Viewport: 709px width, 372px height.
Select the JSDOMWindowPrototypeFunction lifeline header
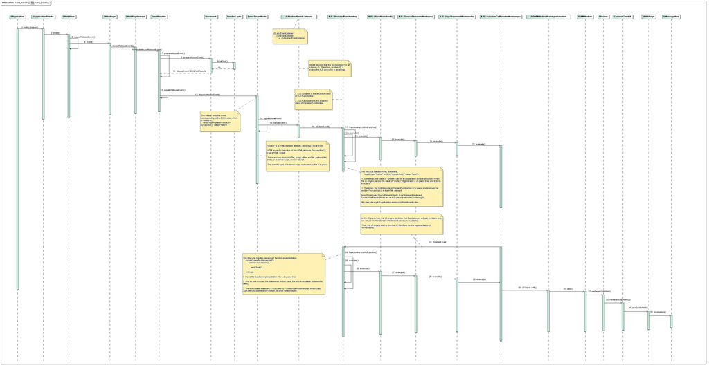[x=548, y=17]
